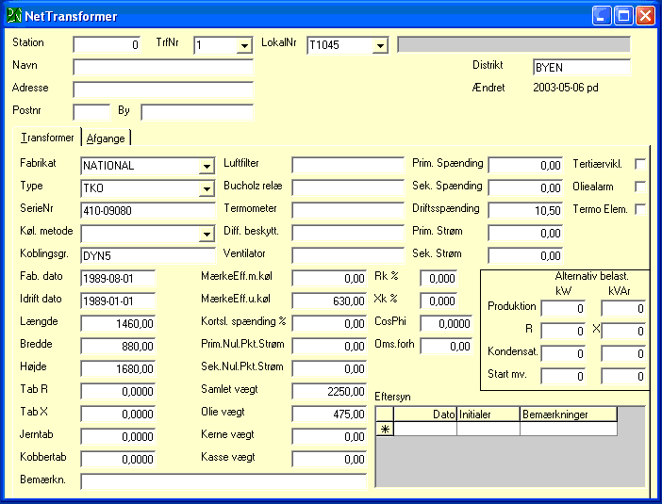Enable the Oliealarm checkbox

pos(640,187)
